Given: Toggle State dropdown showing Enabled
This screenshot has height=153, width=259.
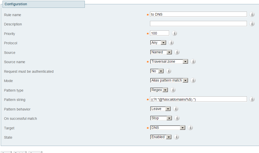Looking at the screenshot, I should coord(161,137).
